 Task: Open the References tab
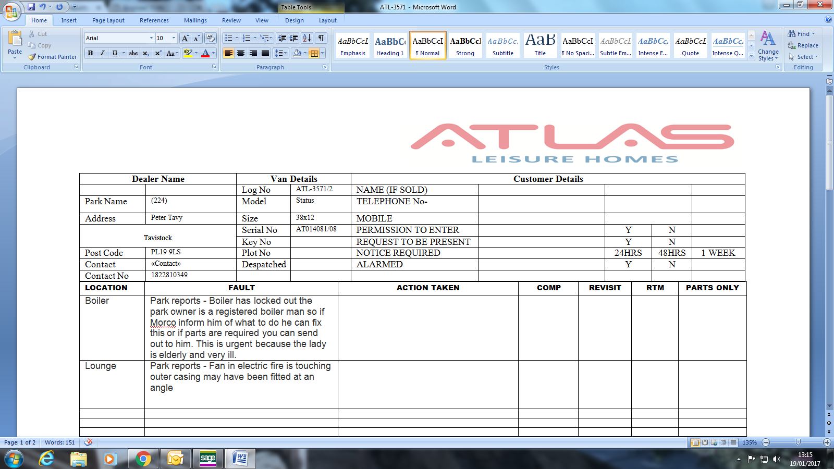click(x=154, y=20)
